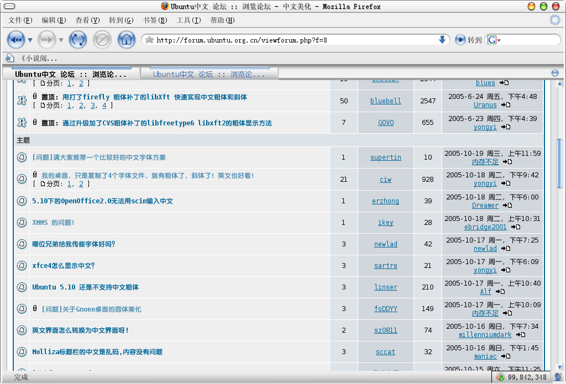Click the Google search engine icon
This screenshot has height=384, width=566.
pyautogui.click(x=491, y=40)
